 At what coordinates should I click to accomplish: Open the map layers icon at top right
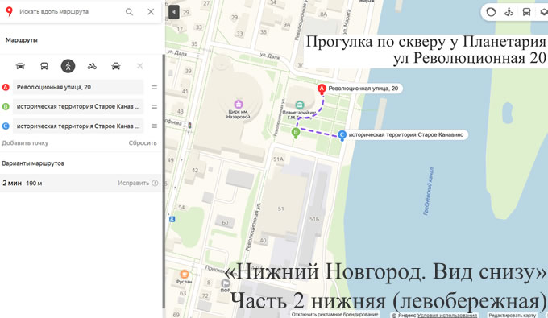pos(543,12)
